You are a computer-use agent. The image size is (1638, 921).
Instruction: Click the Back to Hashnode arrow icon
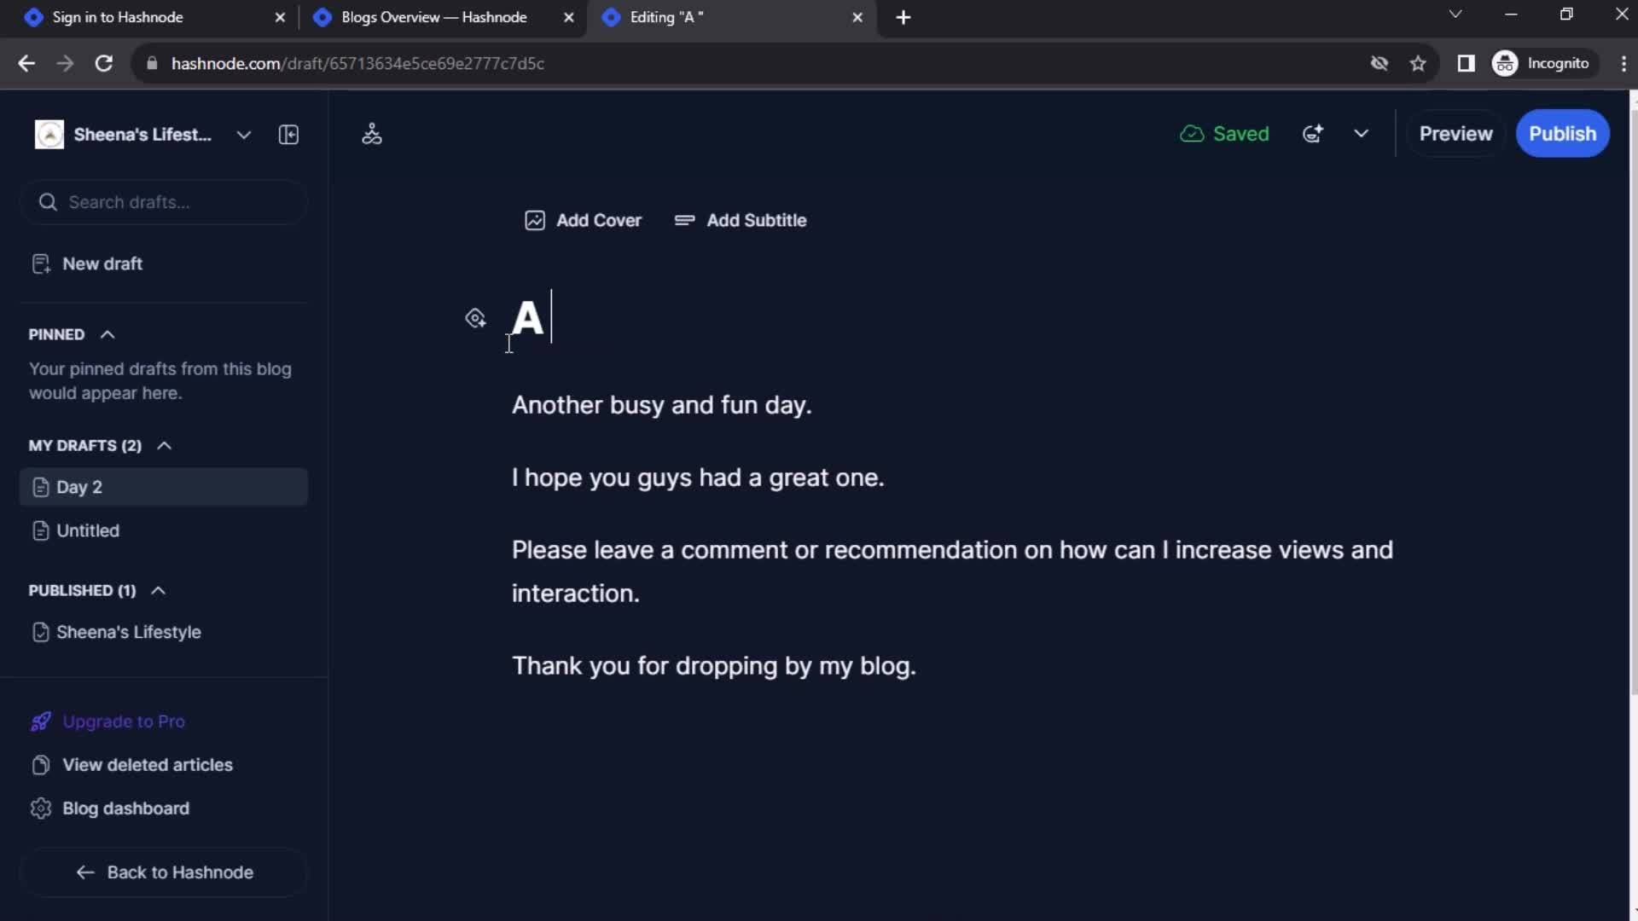click(84, 872)
